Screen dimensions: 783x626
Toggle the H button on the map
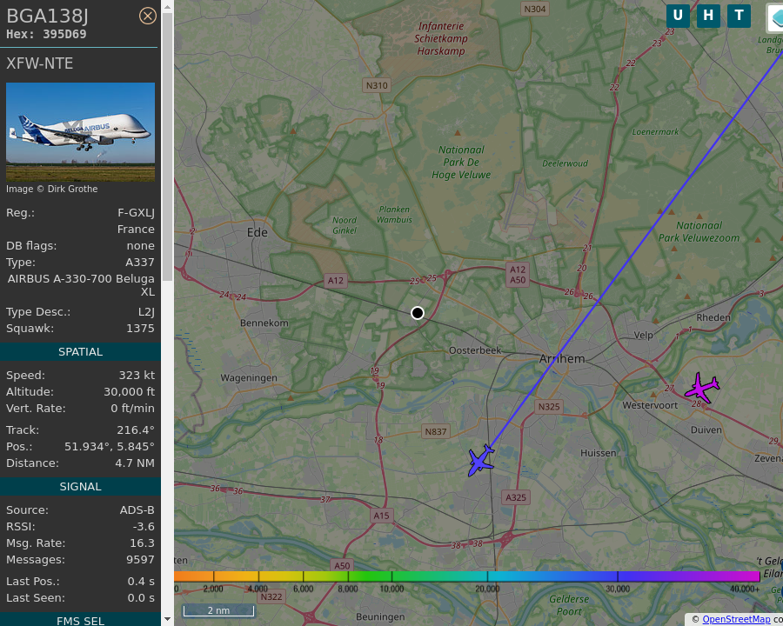pyautogui.click(x=708, y=16)
